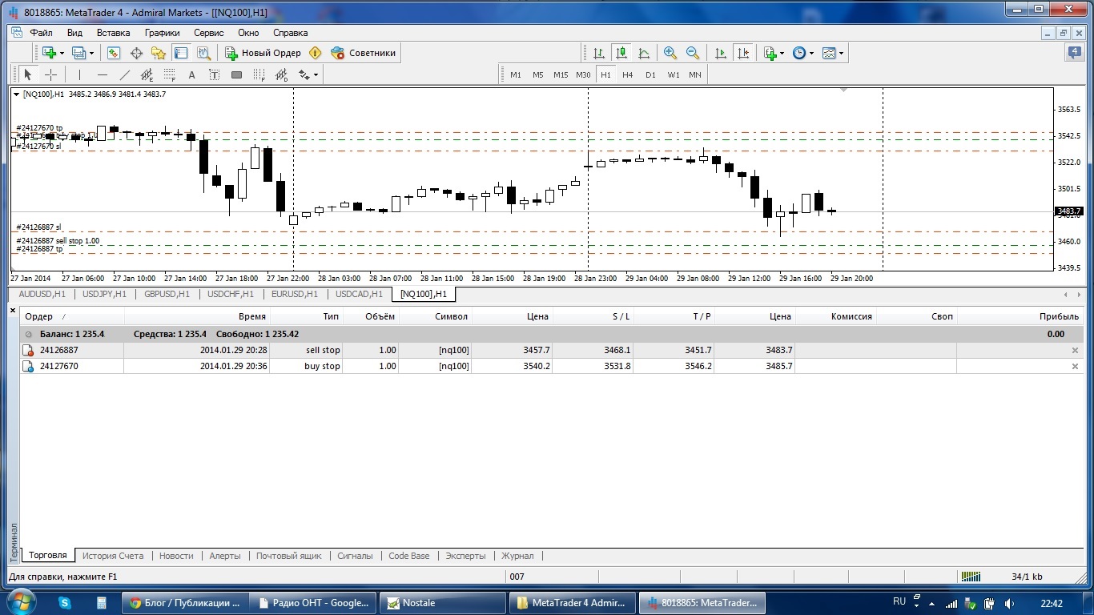This screenshot has width=1094, height=615.
Task: Click the zoom out magnifier icon
Action: (x=693, y=53)
